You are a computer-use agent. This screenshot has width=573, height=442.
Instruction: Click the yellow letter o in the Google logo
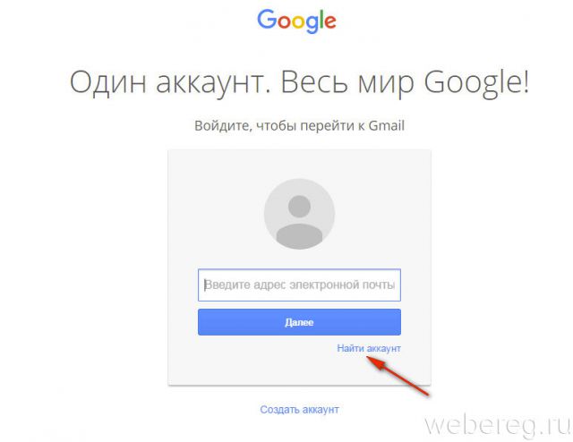click(x=298, y=21)
